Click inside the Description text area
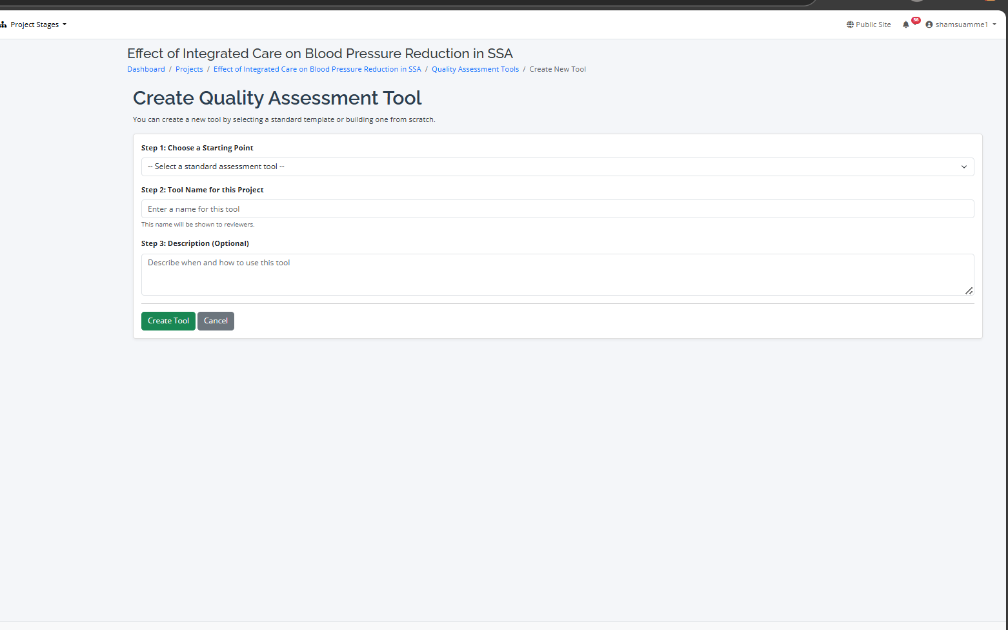Screen dimensions: 1008x630 (x=557, y=274)
